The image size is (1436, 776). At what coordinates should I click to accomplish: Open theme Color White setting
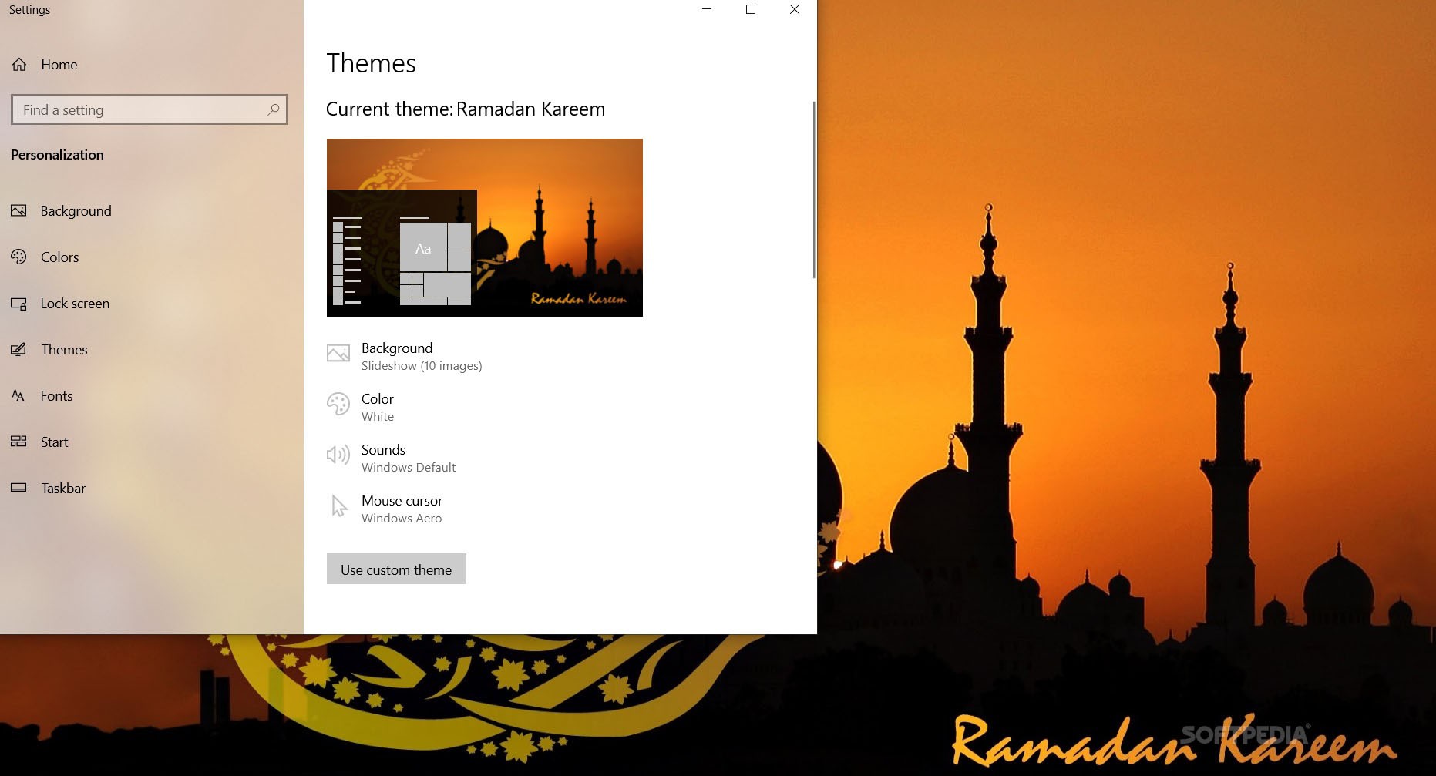(x=378, y=408)
